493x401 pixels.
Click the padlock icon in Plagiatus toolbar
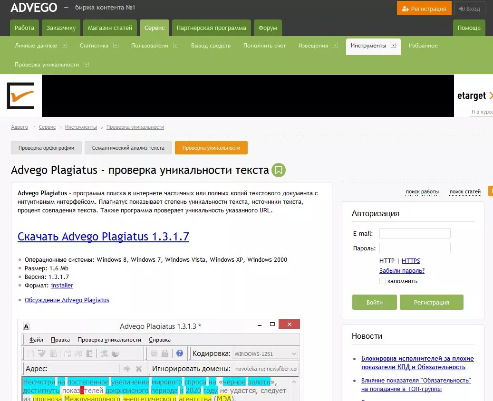point(165,353)
